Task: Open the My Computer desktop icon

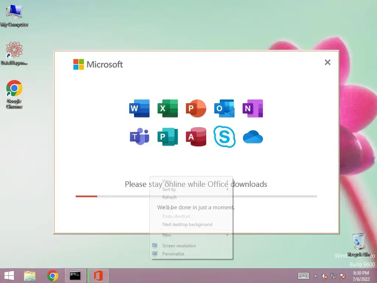Action: pos(14,15)
